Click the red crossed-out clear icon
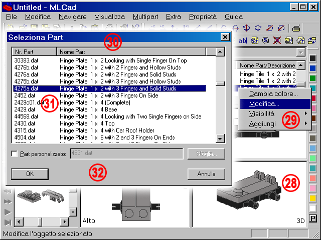The width and height of the screenshot is (321, 240). click(277, 40)
